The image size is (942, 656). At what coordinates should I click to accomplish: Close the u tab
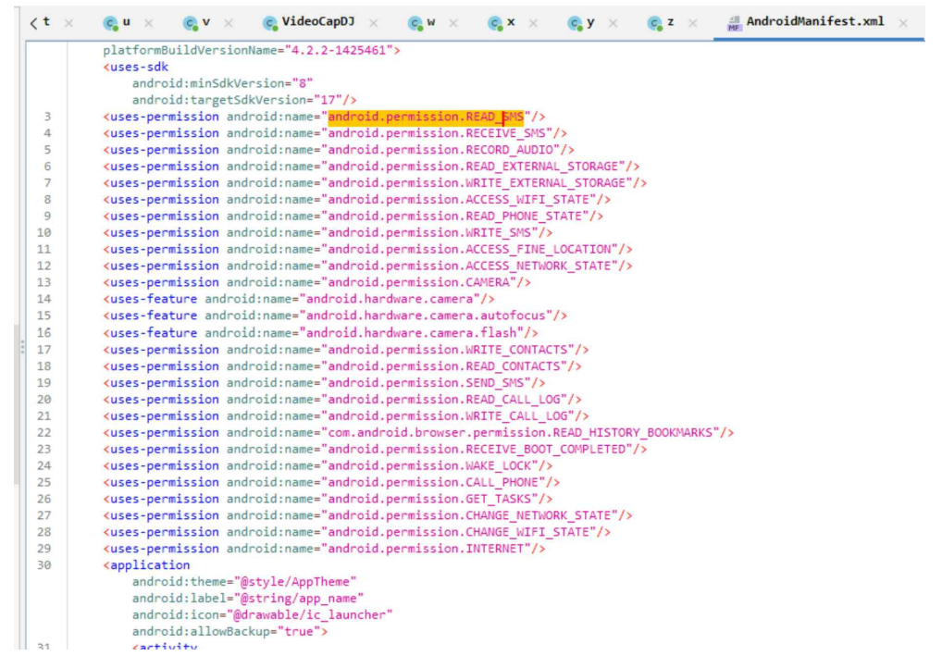[x=148, y=22]
